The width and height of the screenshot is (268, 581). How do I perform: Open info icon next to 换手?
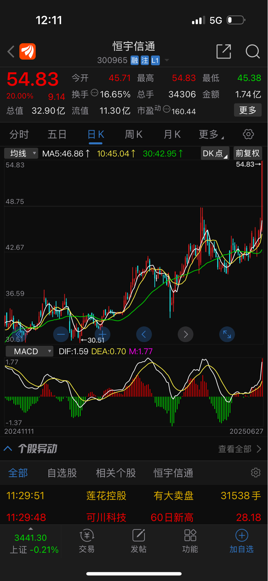pos(94,93)
